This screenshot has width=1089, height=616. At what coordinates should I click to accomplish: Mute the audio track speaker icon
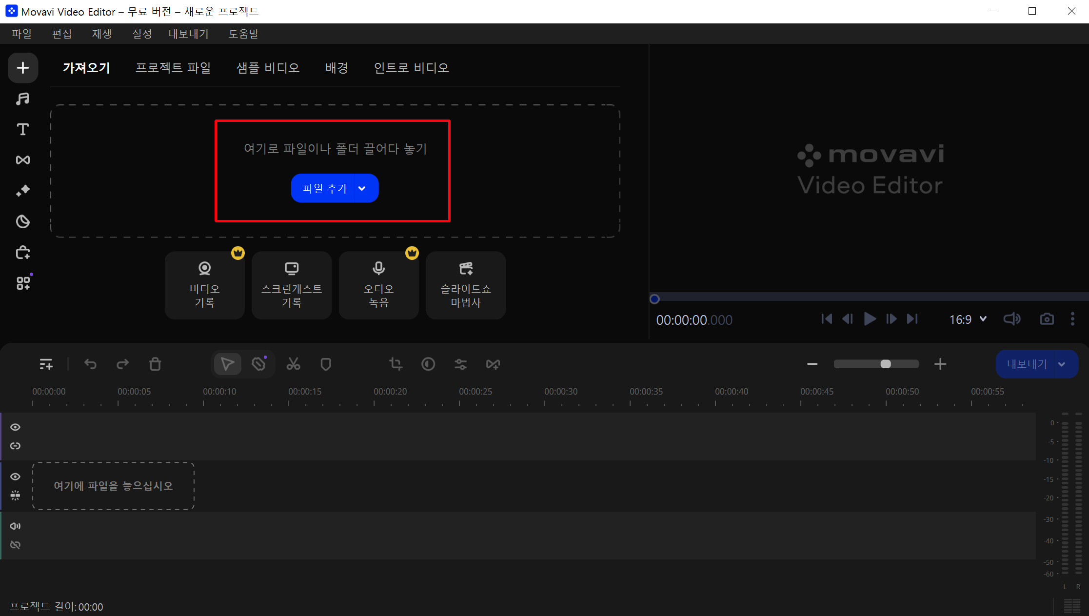[x=15, y=526]
